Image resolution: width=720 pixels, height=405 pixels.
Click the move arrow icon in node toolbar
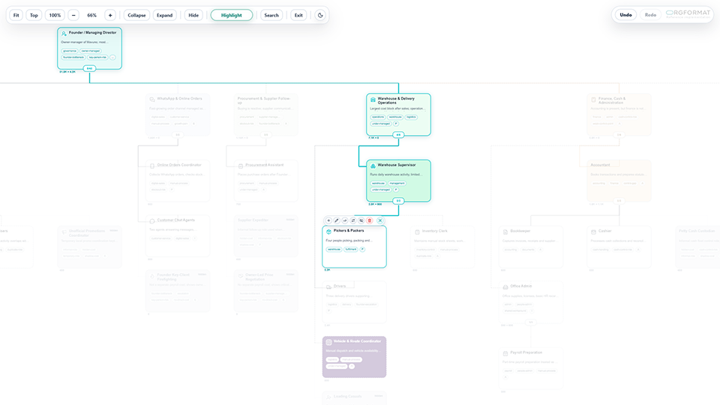coord(345,220)
